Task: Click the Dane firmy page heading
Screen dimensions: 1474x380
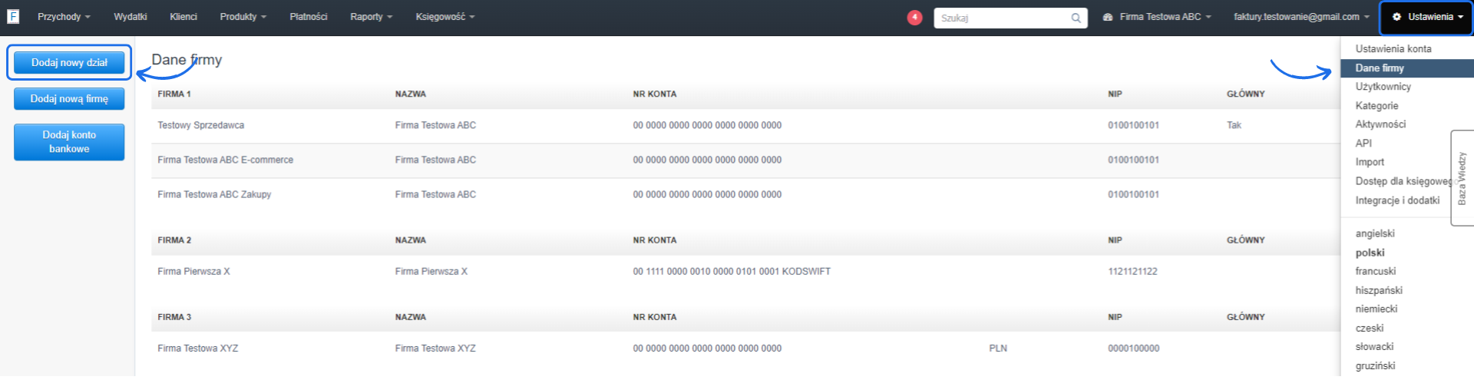Action: click(x=187, y=59)
